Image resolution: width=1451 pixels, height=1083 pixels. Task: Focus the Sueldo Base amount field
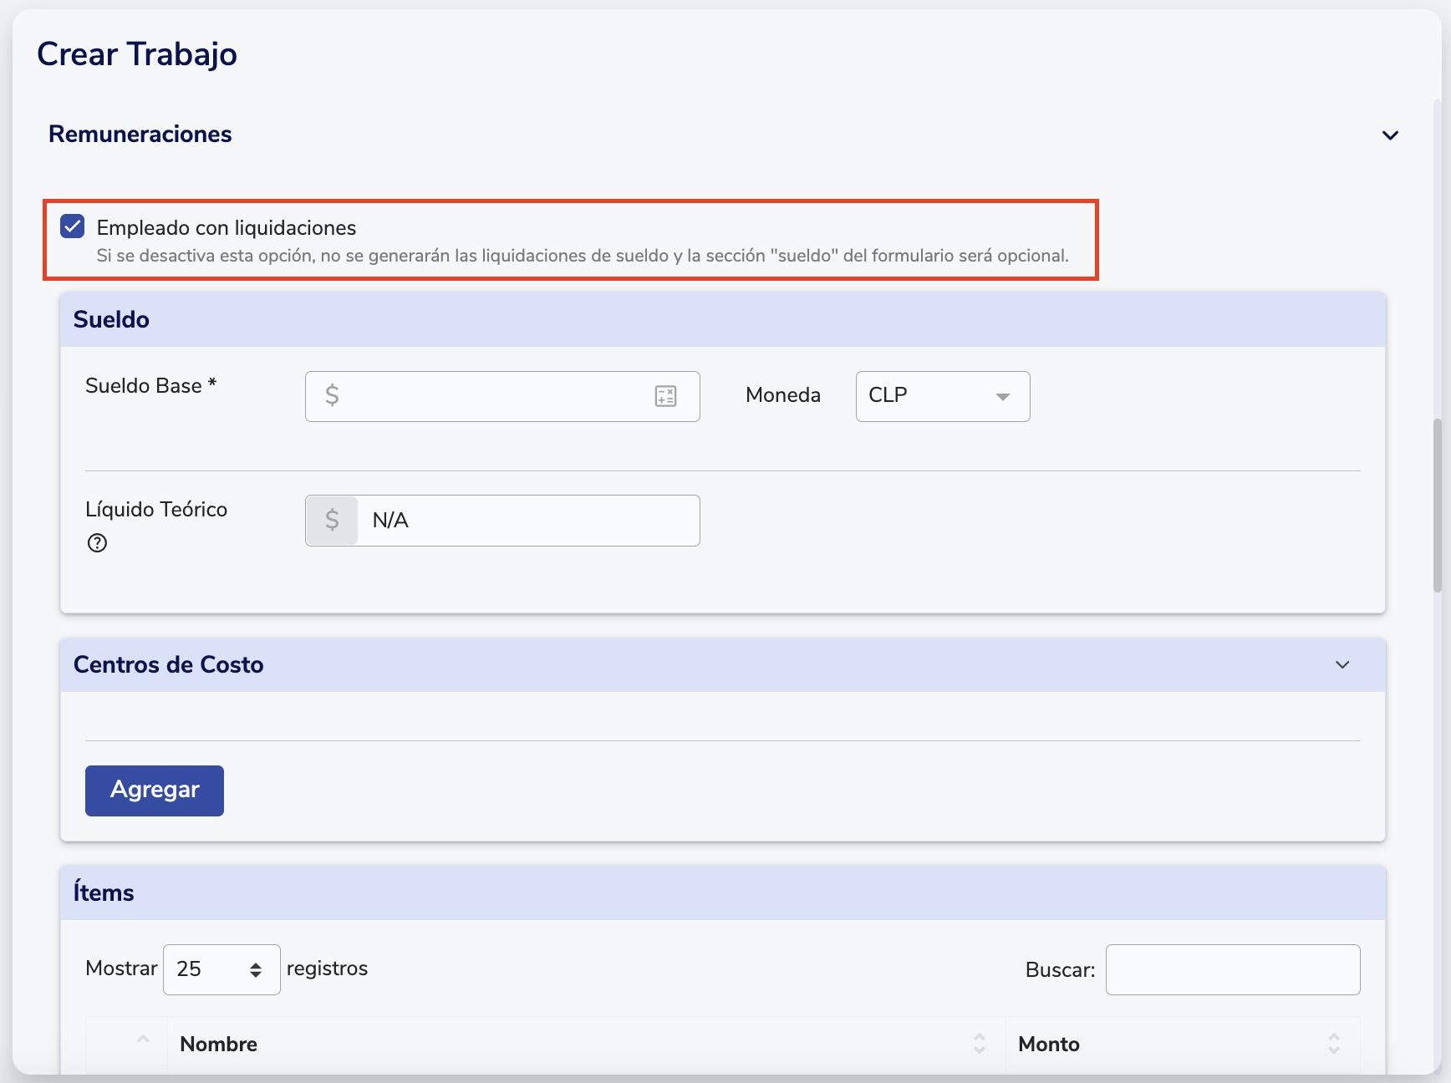[x=493, y=396]
